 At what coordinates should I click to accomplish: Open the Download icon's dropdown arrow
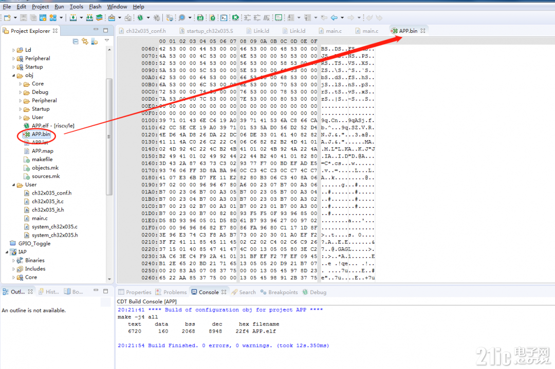pos(120,17)
